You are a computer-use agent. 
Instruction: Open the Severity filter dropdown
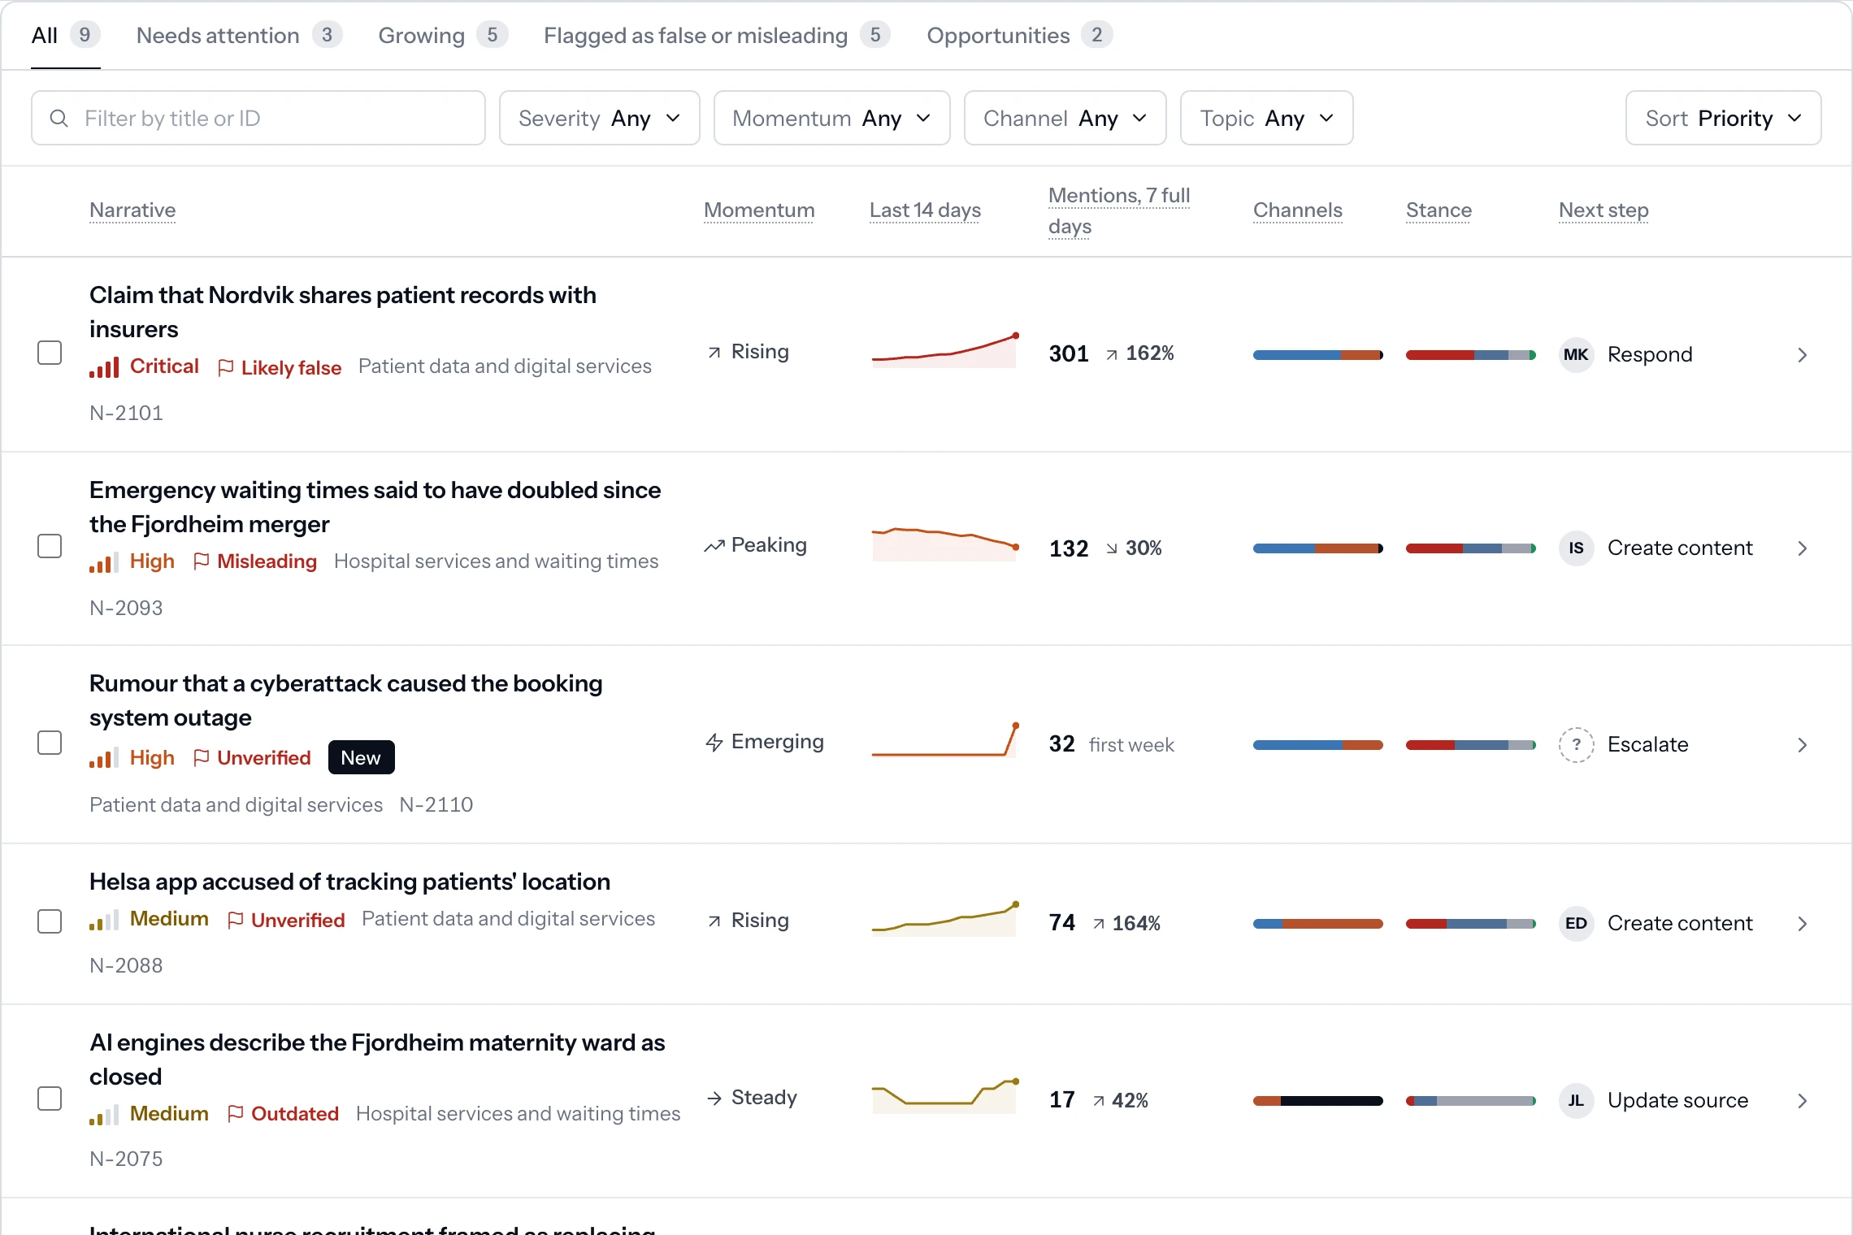[599, 119]
